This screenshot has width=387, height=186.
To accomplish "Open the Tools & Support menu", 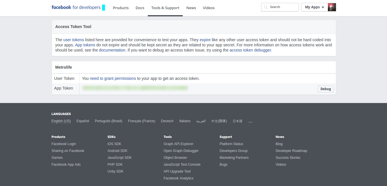I will click(165, 8).
